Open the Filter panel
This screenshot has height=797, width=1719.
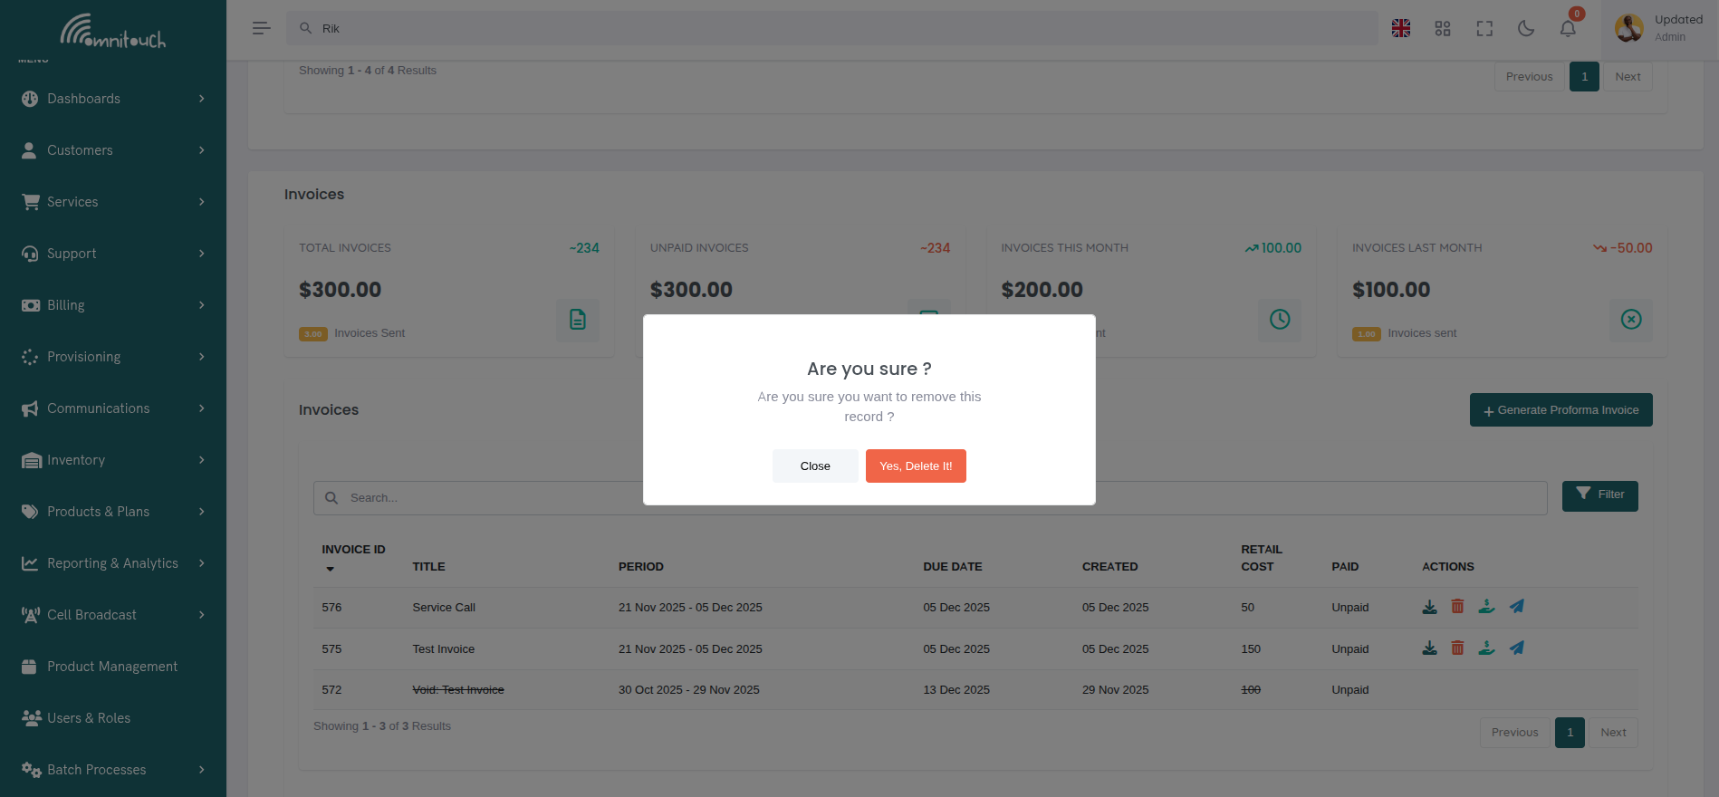(1599, 495)
